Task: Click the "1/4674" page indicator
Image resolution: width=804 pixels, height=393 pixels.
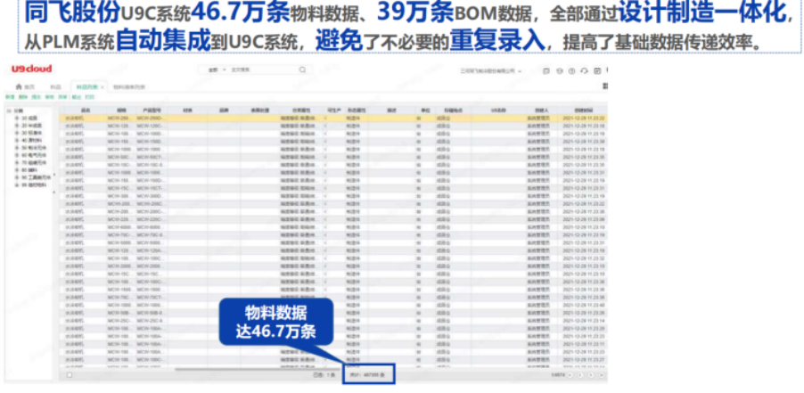Action: (557, 375)
